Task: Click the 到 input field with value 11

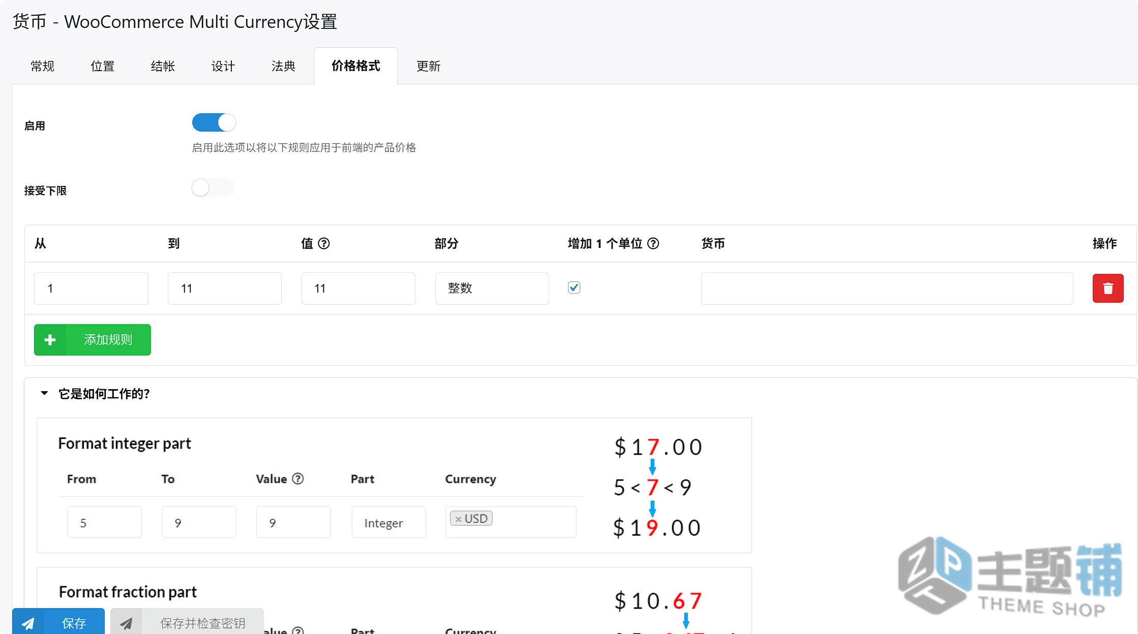Action: pos(225,289)
